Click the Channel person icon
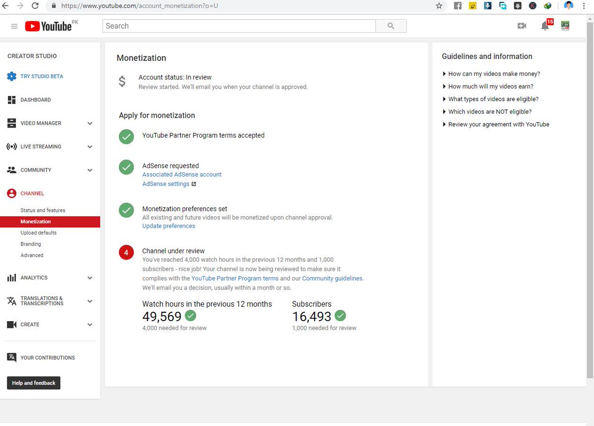 [11, 193]
